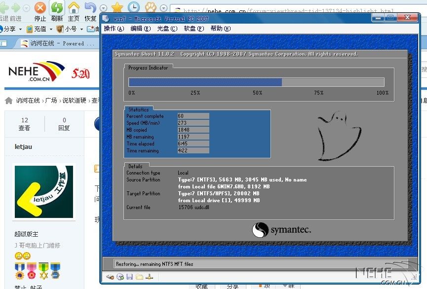Open favorites with the star icon

click(x=117, y=7)
